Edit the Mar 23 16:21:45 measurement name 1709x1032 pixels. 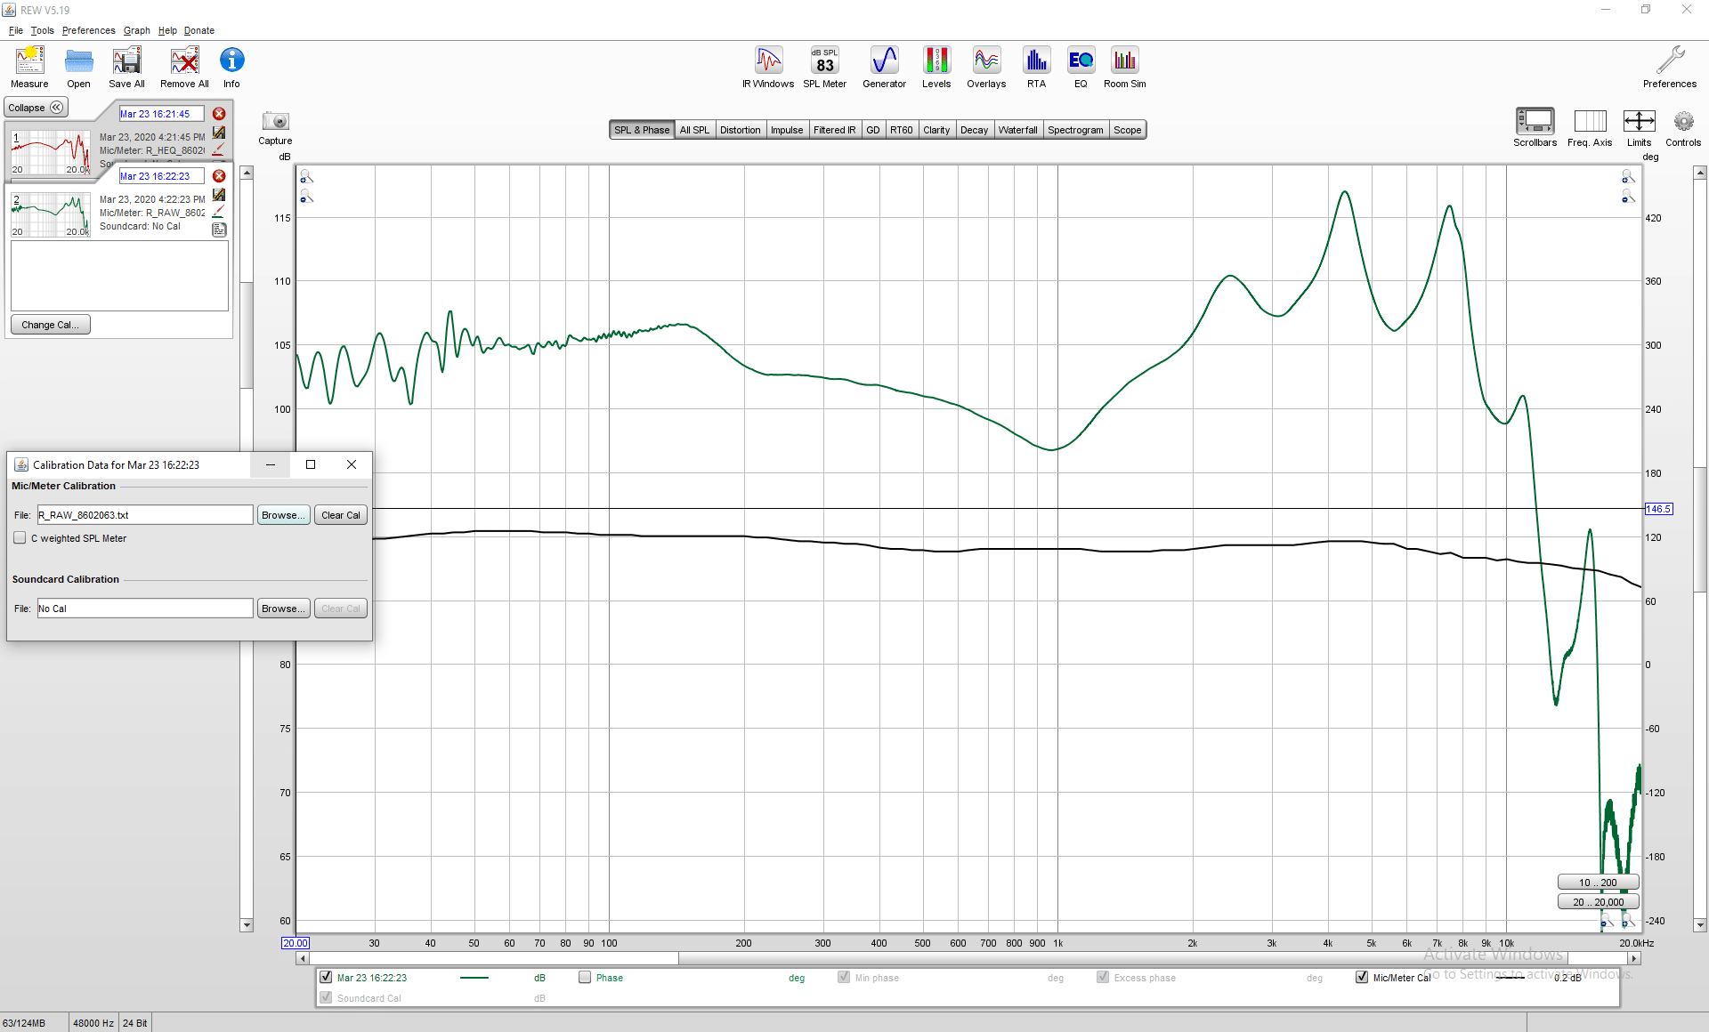pos(161,114)
